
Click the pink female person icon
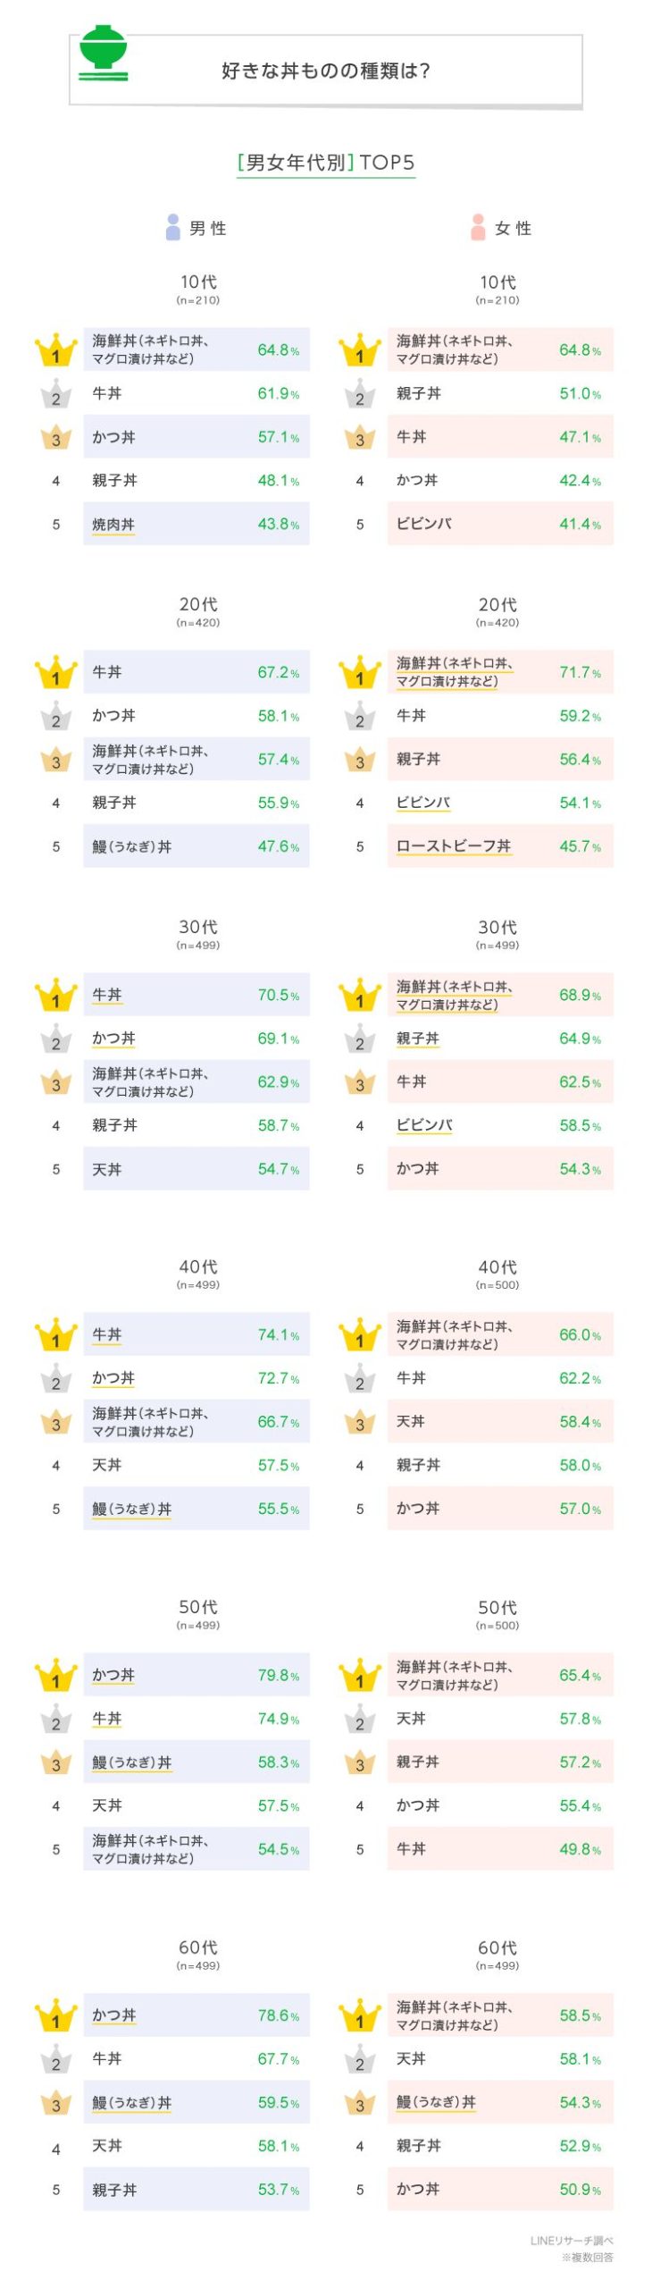click(x=478, y=227)
